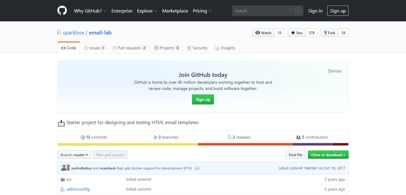
Task: Star the email-lab repository
Action: tap(297, 33)
